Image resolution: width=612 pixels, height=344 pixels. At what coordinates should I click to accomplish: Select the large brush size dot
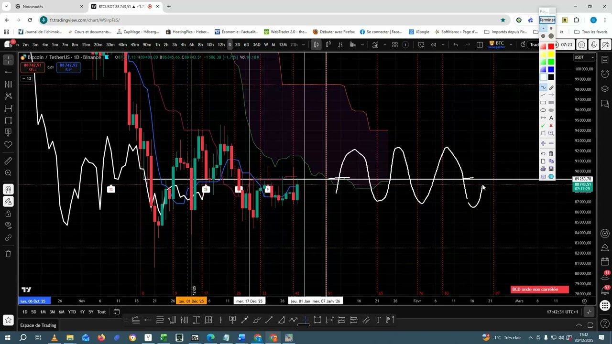552,37
